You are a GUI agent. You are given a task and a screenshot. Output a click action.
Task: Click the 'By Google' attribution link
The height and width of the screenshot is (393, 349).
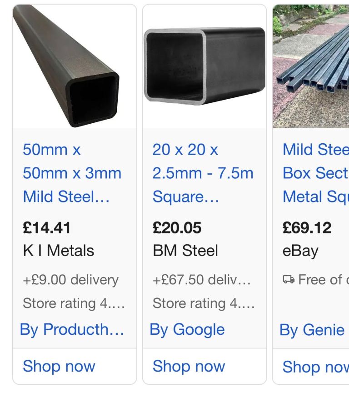tap(187, 329)
